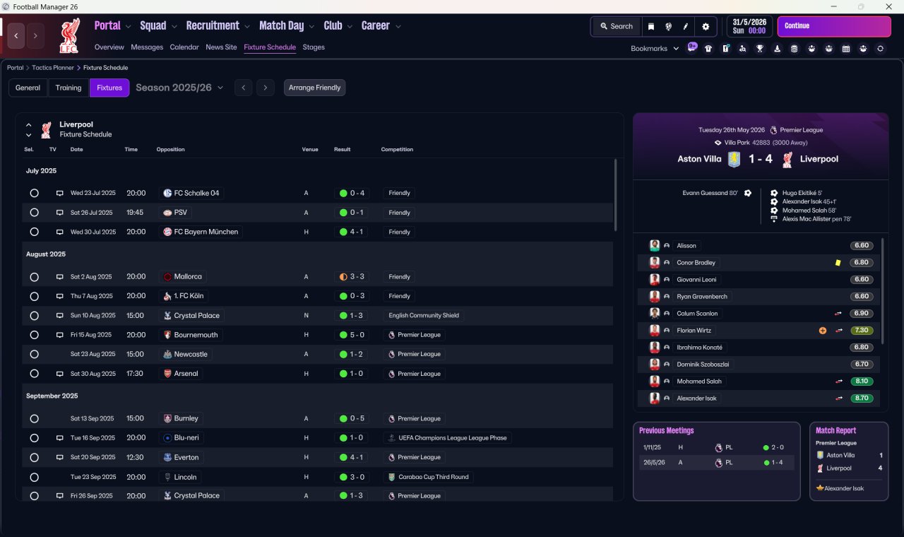Open the globe world icon in top bar

668,26
